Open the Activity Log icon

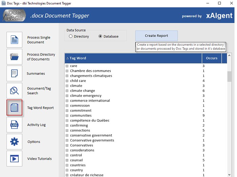click(x=14, y=125)
